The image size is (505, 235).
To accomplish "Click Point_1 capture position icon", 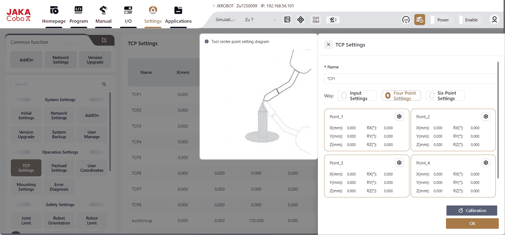I will pos(399,117).
